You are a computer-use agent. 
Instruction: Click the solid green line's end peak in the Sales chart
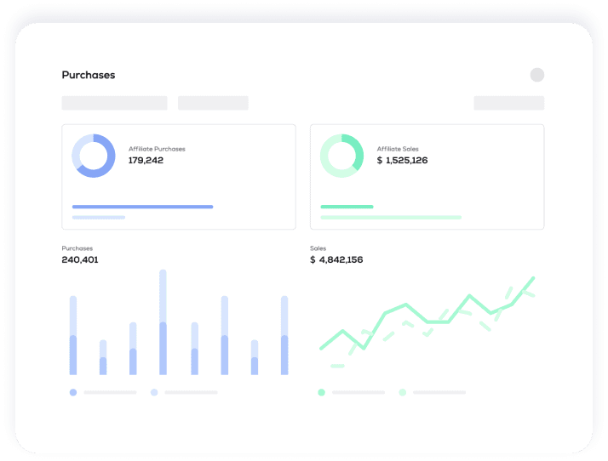(x=533, y=278)
